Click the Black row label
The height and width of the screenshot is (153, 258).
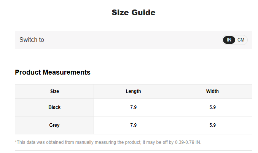pyautogui.click(x=54, y=107)
